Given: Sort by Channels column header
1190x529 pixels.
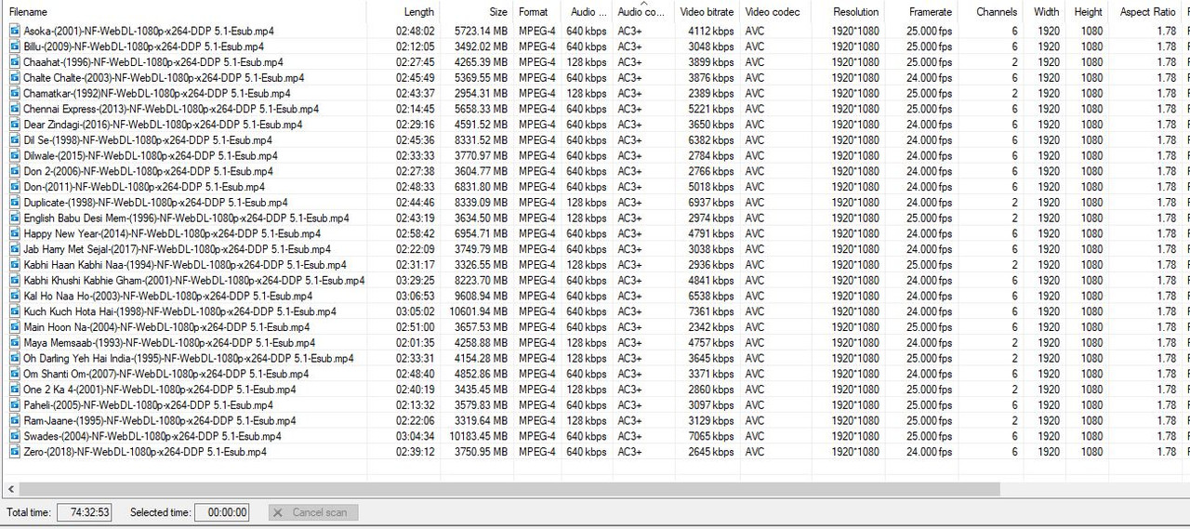Looking at the screenshot, I should pyautogui.click(x=991, y=12).
